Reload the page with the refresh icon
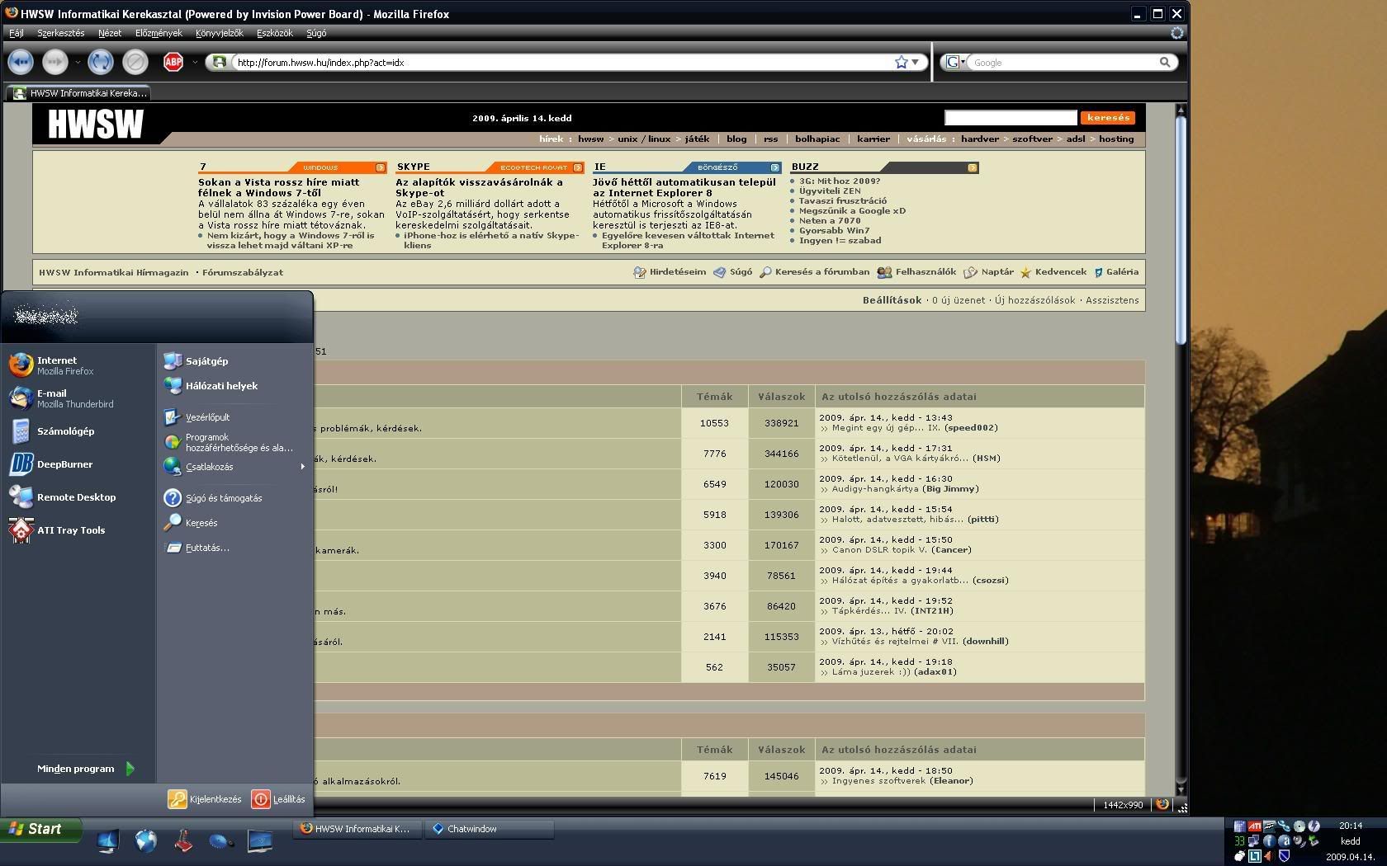 pos(101,62)
